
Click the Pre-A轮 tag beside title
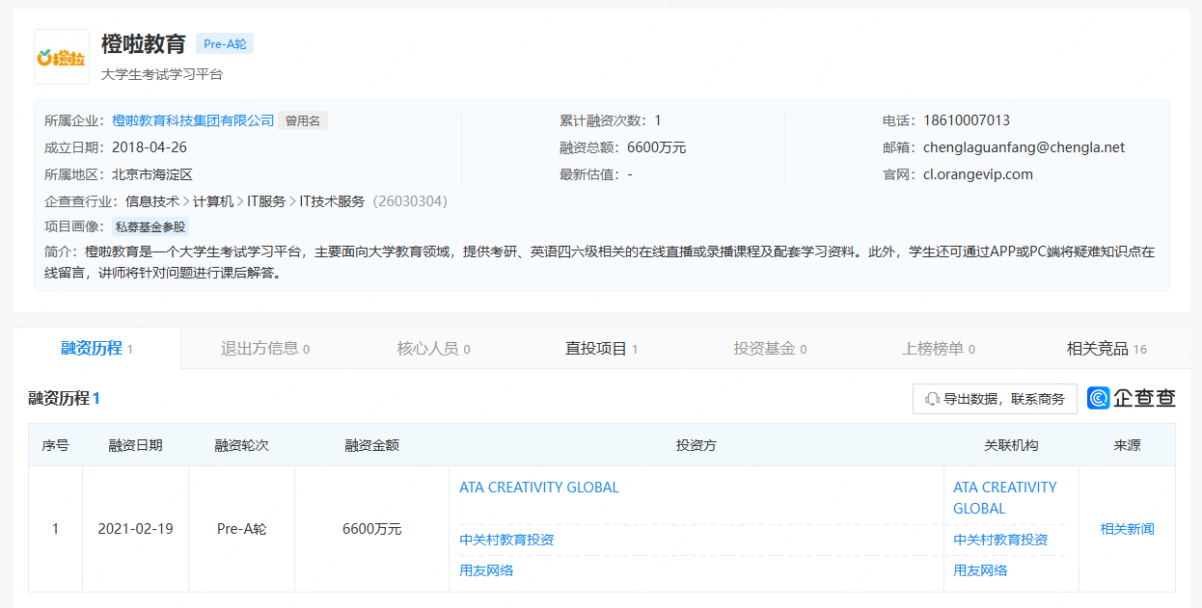pos(225,44)
